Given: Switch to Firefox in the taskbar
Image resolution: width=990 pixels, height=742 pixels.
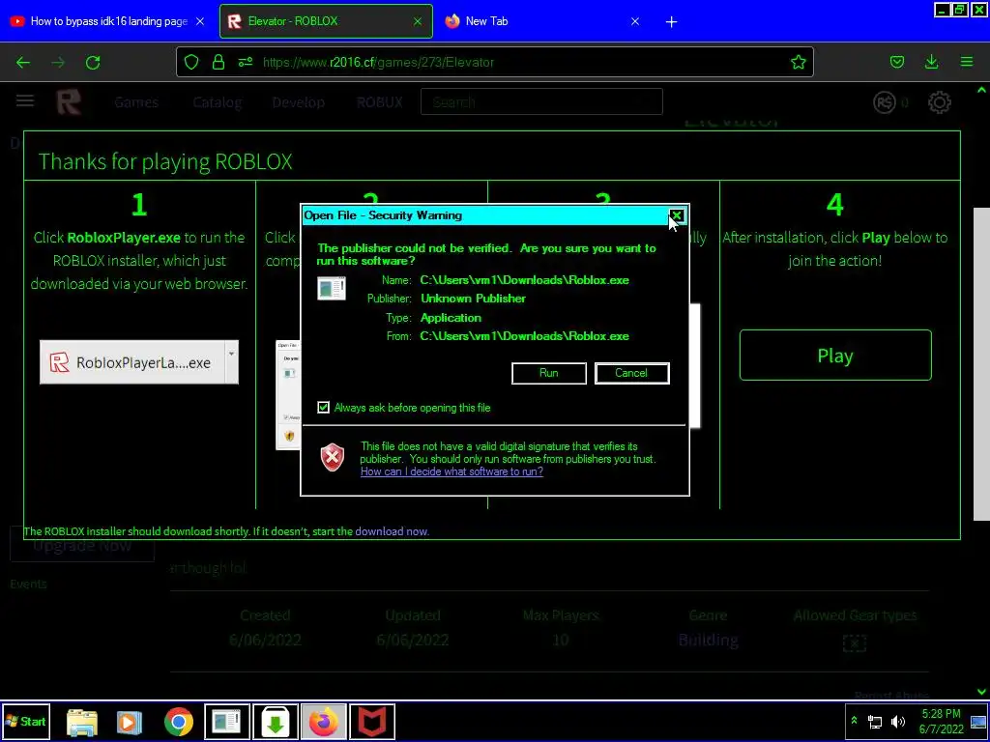Looking at the screenshot, I should [x=323, y=722].
